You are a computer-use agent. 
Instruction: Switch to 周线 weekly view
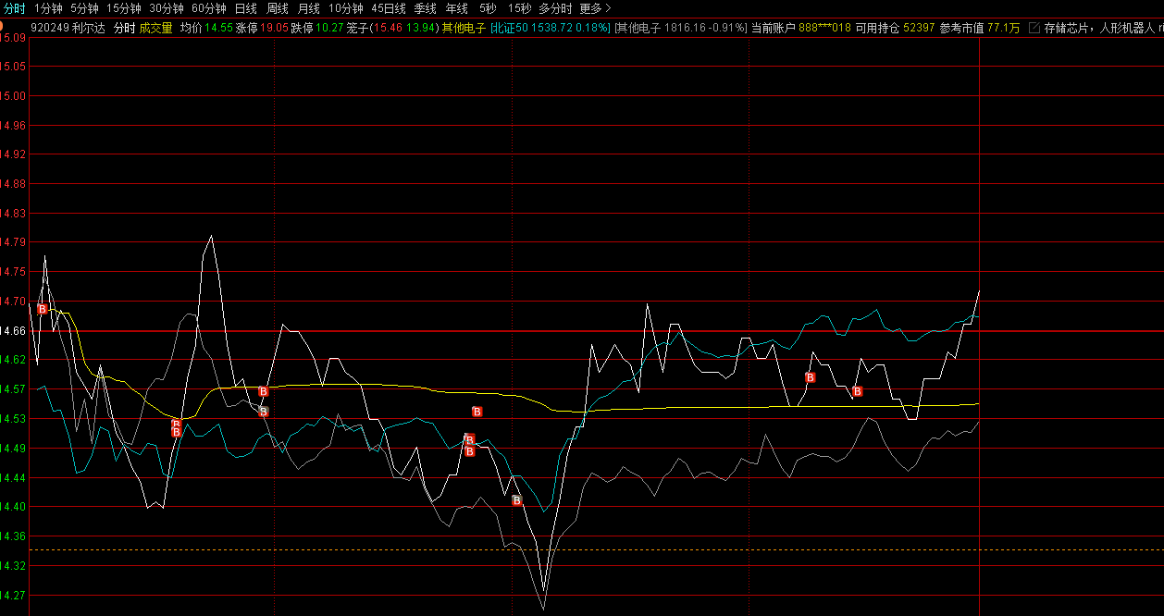(x=277, y=8)
